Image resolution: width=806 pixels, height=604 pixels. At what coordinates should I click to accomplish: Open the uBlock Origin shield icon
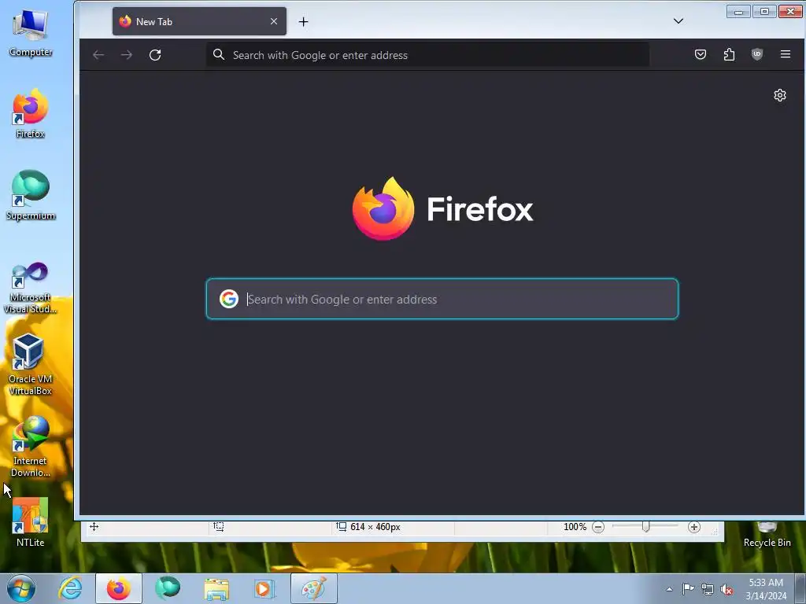[x=757, y=54]
